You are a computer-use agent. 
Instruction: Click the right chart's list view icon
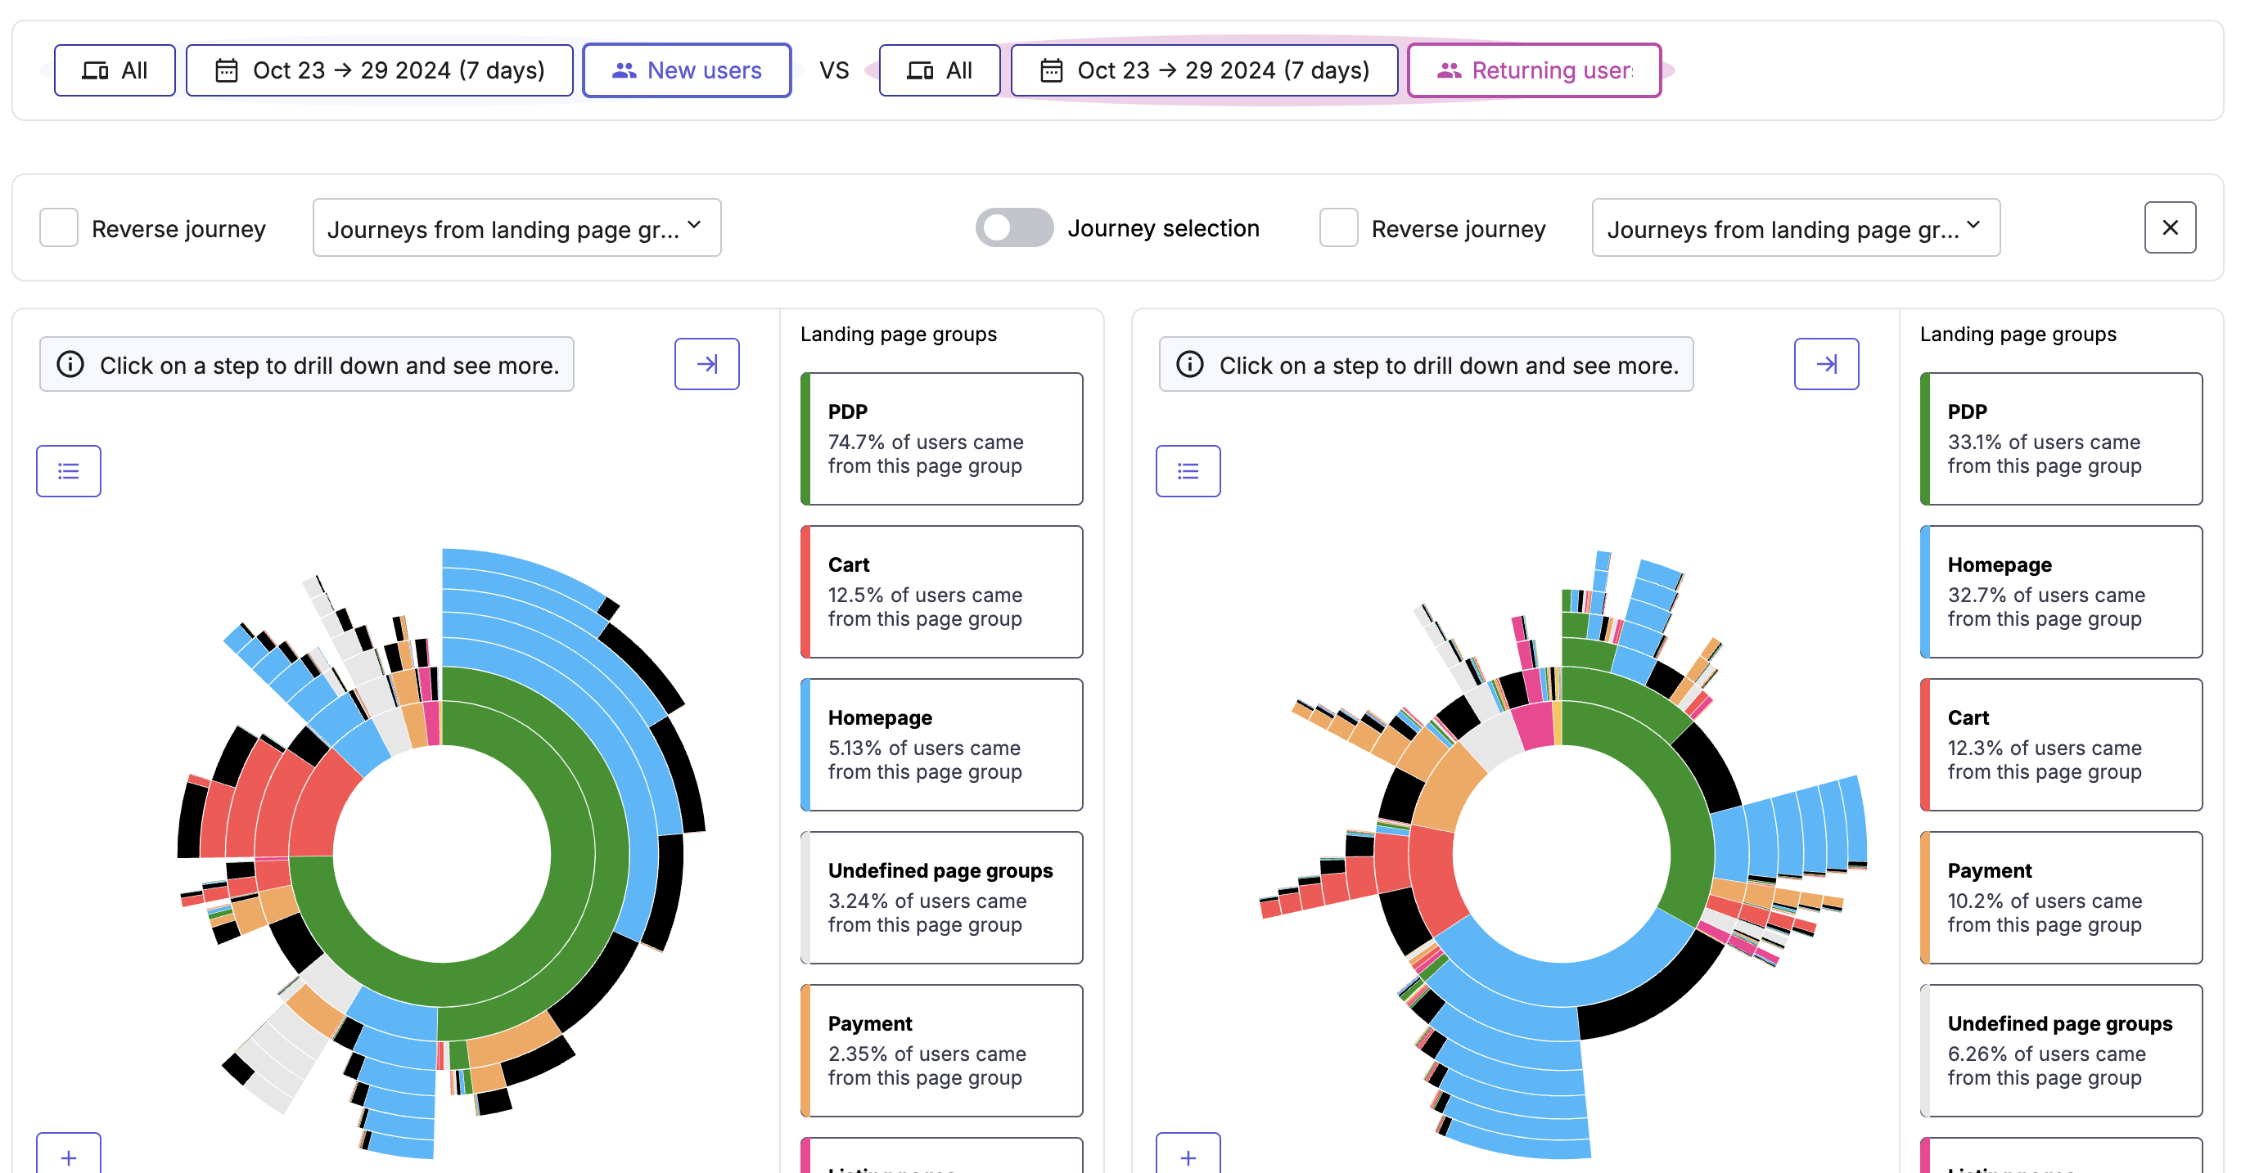pyautogui.click(x=1188, y=471)
